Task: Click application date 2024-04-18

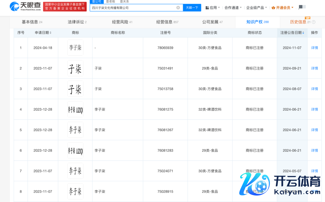Action: point(43,48)
